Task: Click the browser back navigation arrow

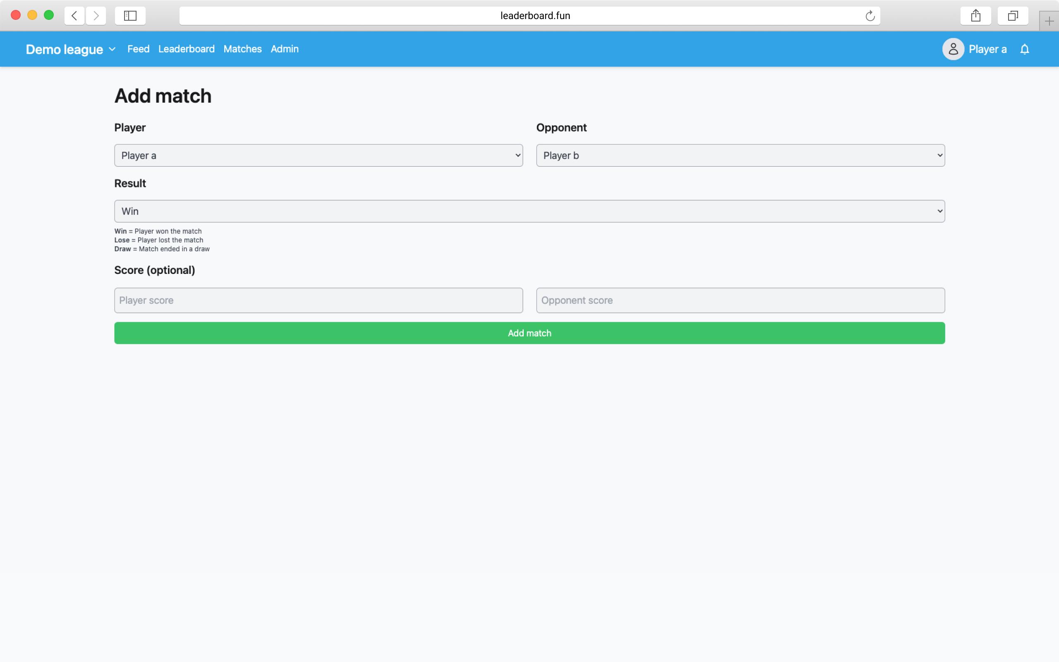Action: [x=74, y=15]
